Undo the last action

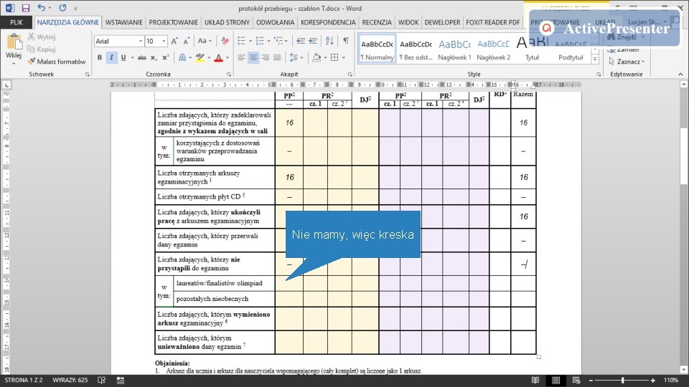pyautogui.click(x=42, y=8)
